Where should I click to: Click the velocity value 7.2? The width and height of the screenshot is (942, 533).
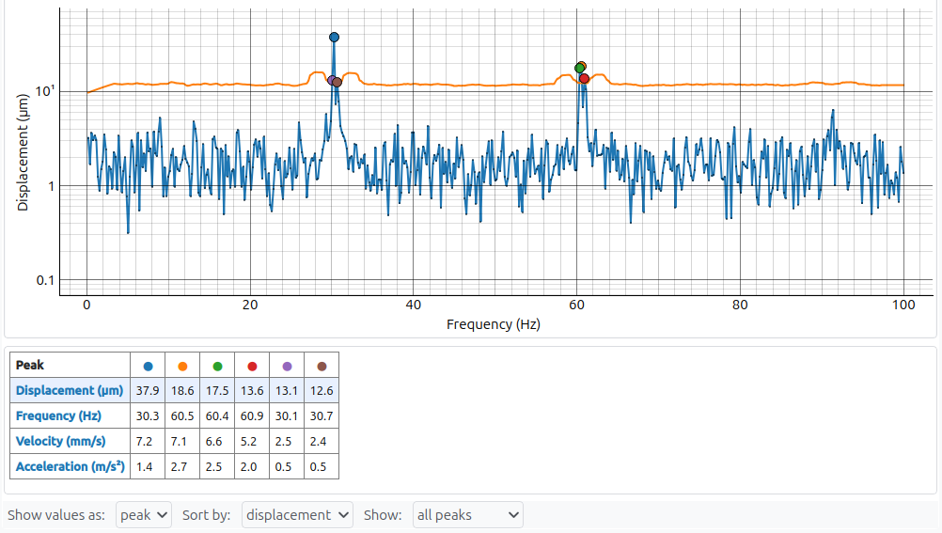[144, 441]
